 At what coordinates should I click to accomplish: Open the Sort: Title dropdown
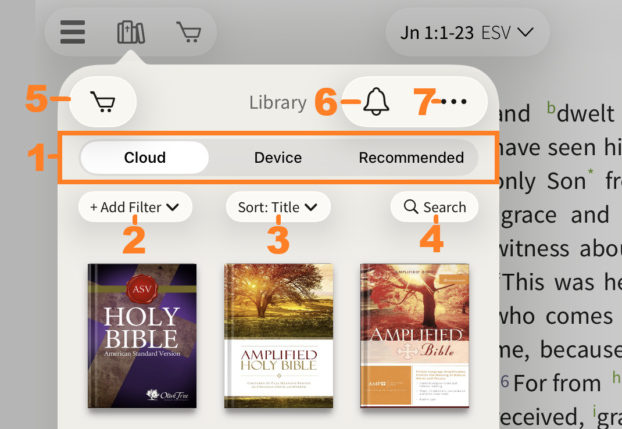[x=278, y=208]
